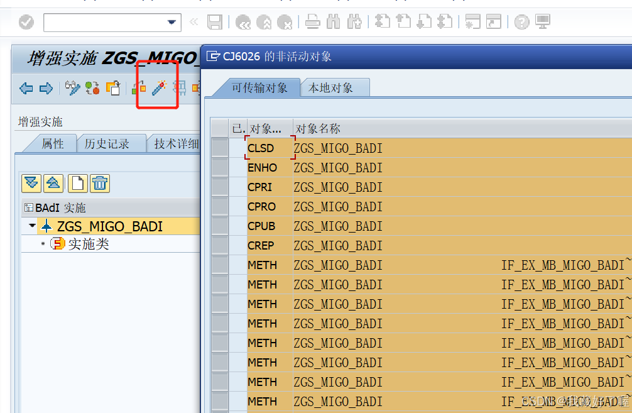The image size is (632, 413).
Task: Click the green Enter checkmark icon
Action: coord(26,22)
